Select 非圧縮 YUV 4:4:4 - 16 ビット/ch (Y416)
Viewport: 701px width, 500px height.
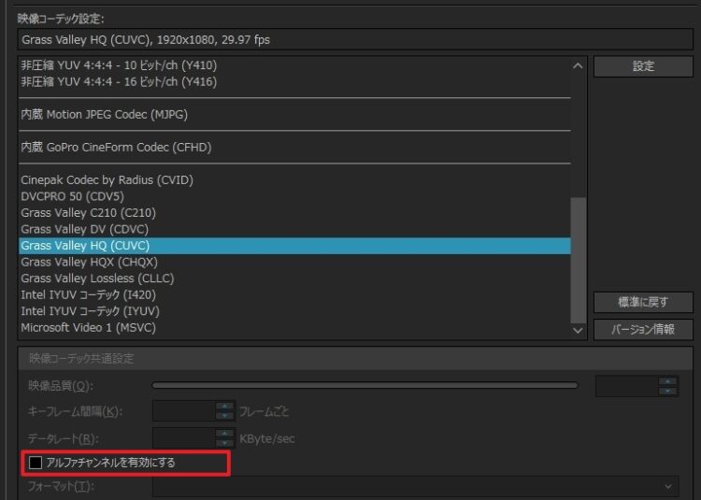[x=294, y=81]
